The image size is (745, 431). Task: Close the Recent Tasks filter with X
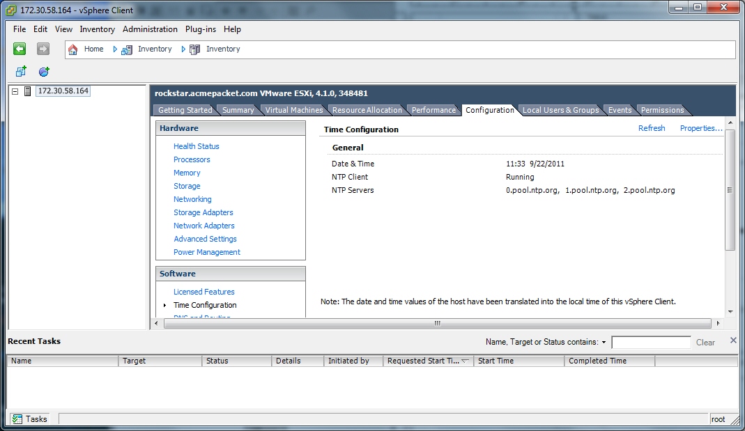pyautogui.click(x=733, y=340)
